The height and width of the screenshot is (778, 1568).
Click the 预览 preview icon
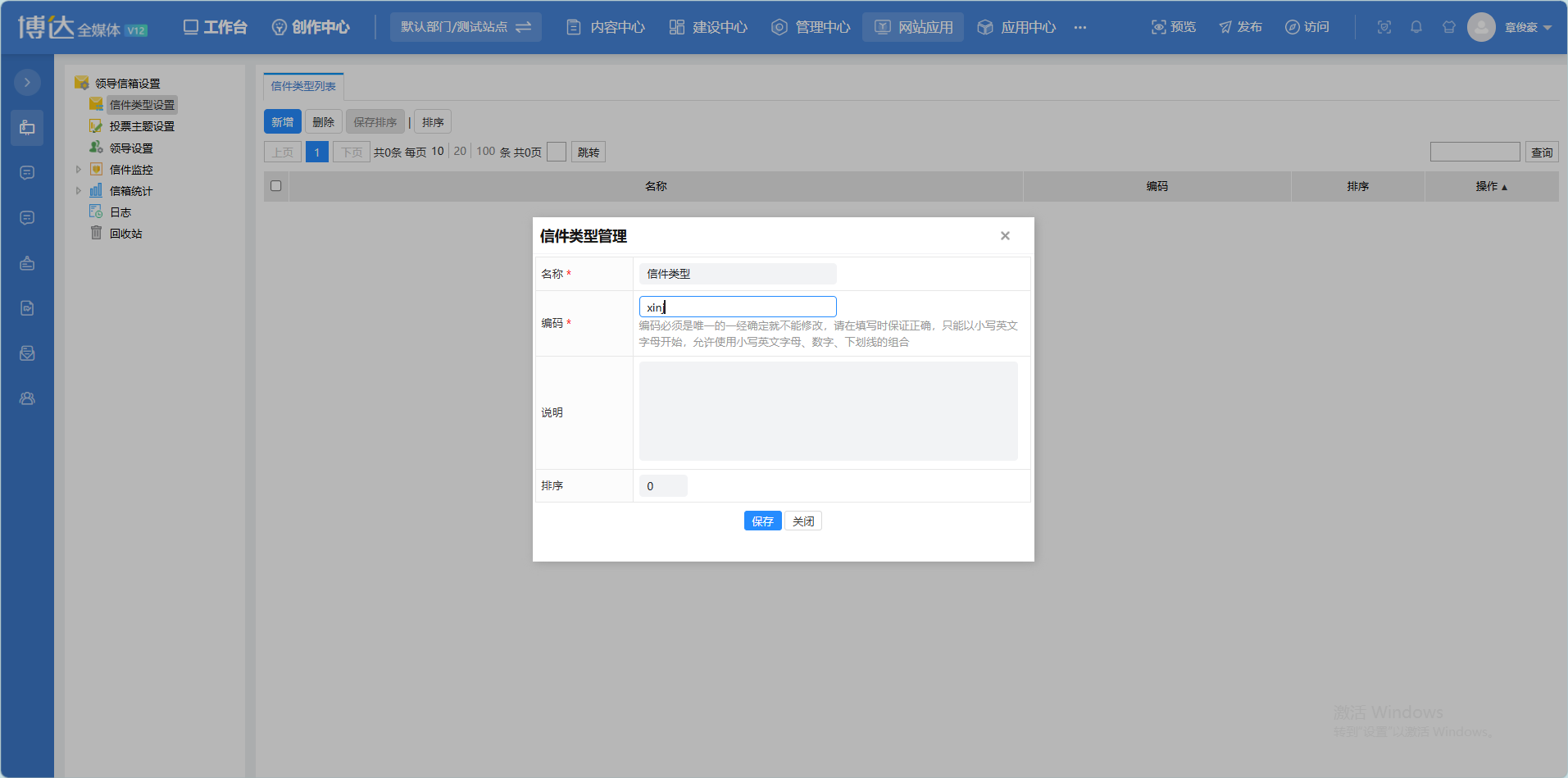click(1158, 27)
